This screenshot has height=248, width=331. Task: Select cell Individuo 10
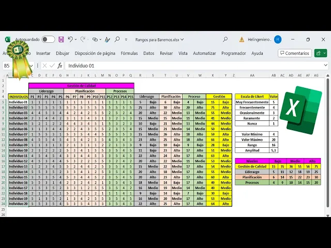(19, 150)
